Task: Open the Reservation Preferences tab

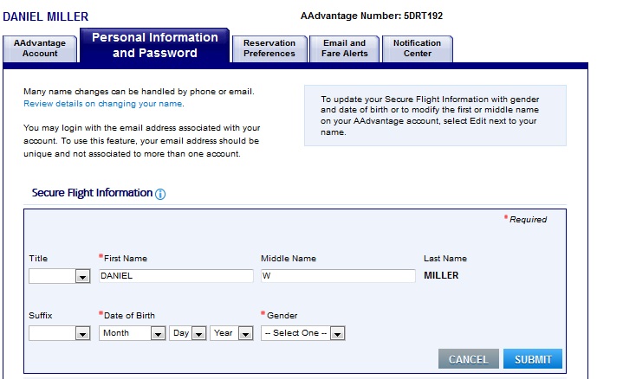Action: [269, 48]
